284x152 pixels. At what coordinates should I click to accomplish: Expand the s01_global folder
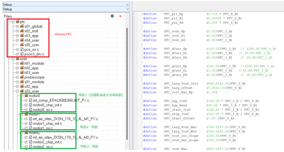point(17,27)
